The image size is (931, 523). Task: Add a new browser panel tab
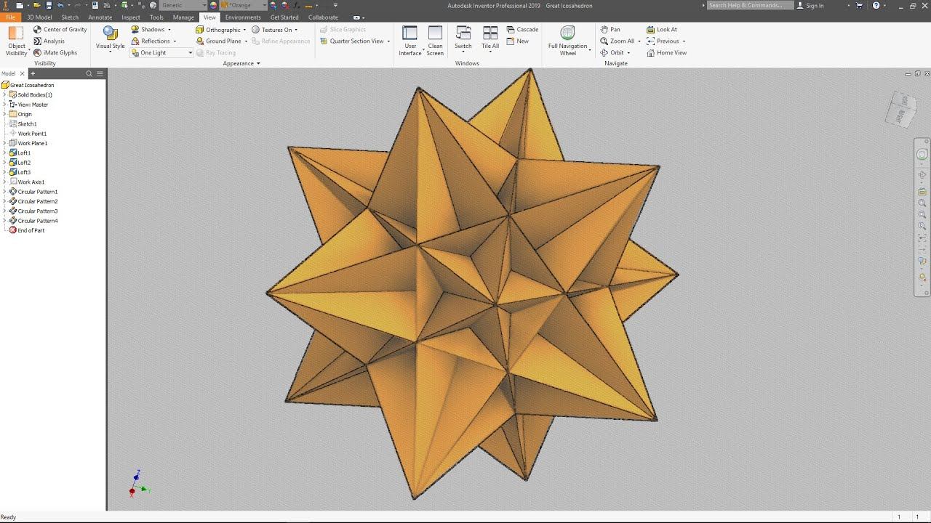click(x=33, y=73)
